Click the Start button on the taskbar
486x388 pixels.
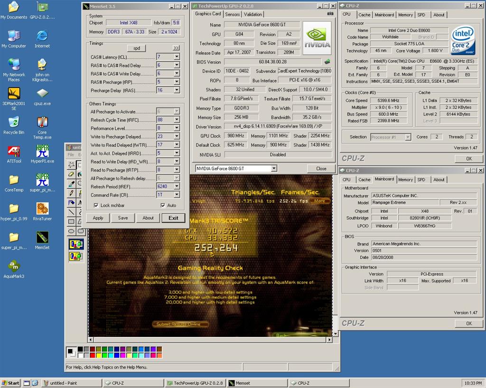tap(10, 383)
